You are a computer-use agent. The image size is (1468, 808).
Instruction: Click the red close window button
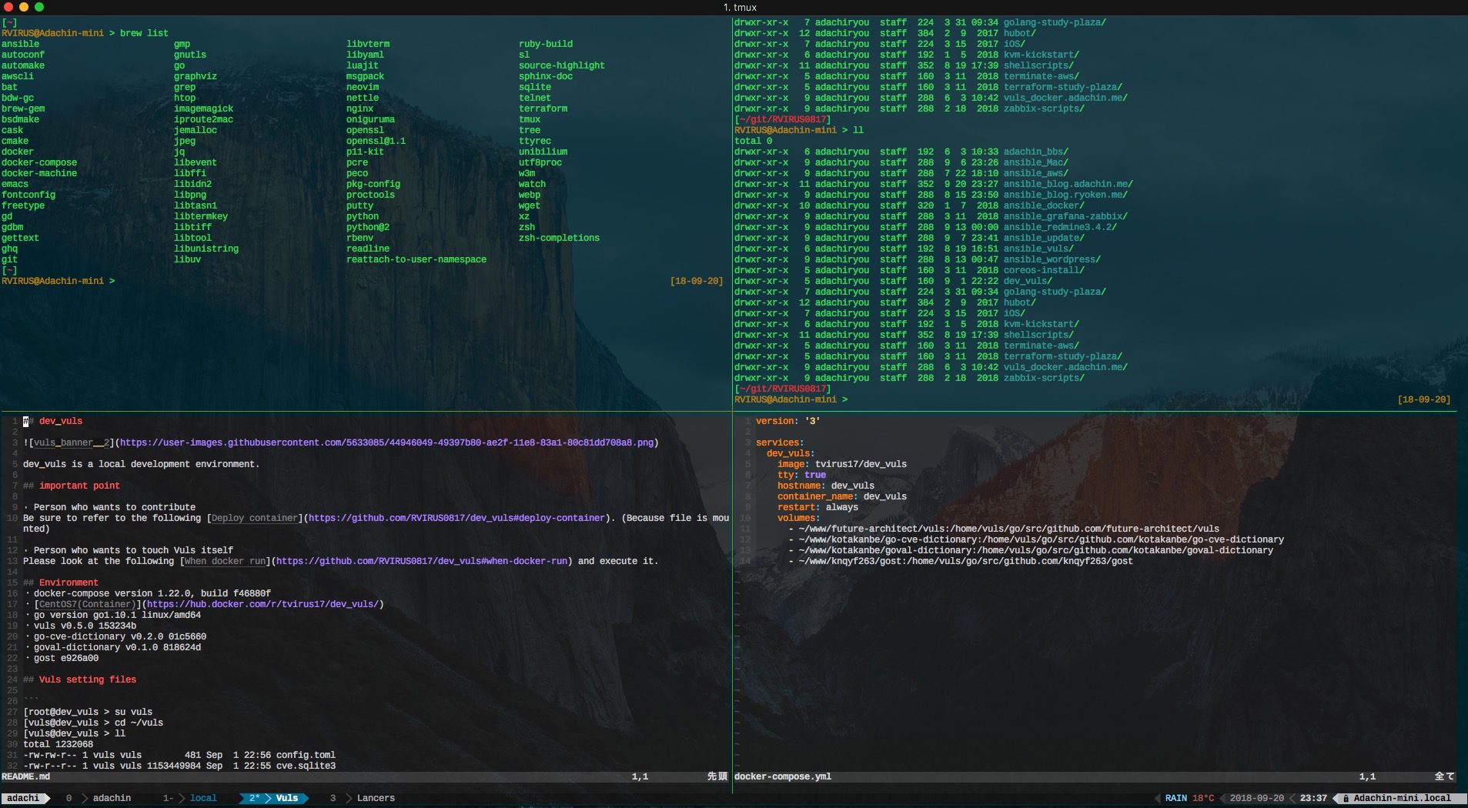[x=8, y=7]
